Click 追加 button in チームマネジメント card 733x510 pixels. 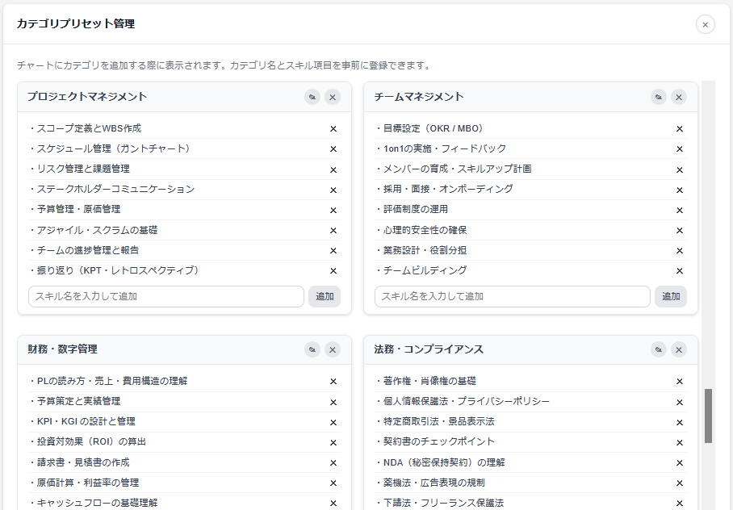pos(670,296)
